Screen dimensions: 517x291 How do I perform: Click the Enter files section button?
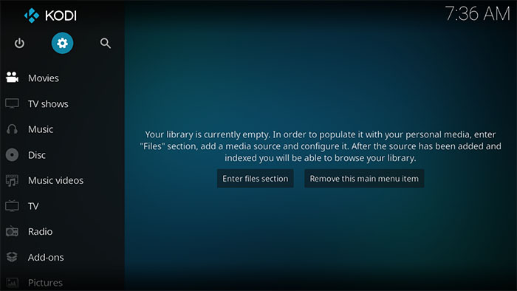click(x=256, y=179)
